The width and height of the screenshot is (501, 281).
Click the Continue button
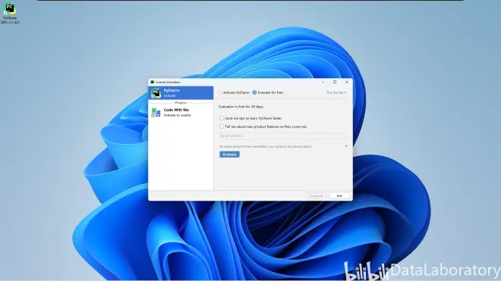pyautogui.click(x=316, y=196)
